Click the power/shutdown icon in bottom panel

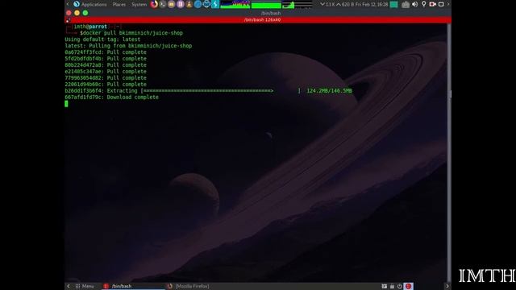pos(400,287)
